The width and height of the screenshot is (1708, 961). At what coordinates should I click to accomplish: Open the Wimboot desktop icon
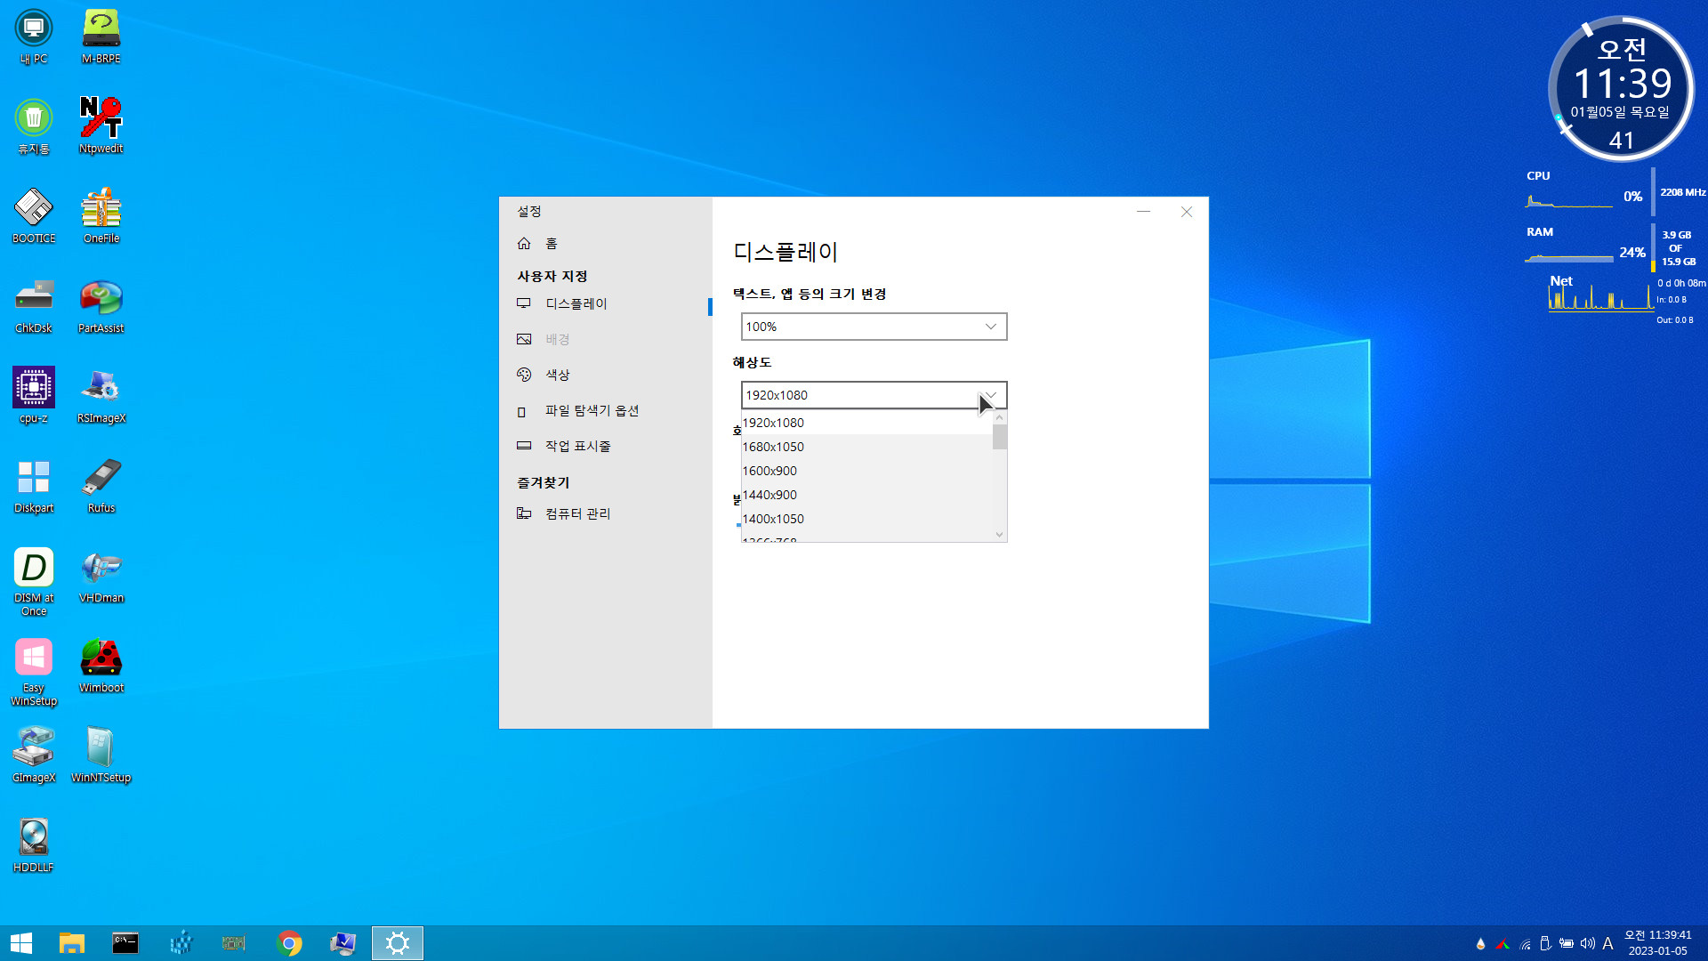[101, 666]
